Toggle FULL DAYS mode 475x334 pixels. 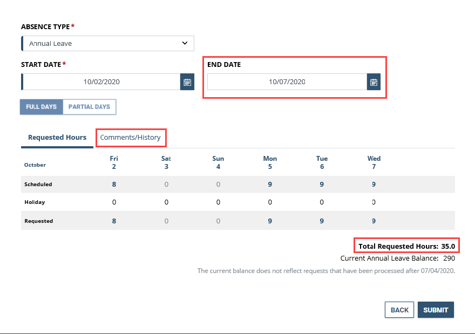click(40, 107)
